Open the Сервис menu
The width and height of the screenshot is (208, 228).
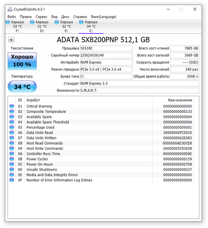pyautogui.click(x=41, y=17)
